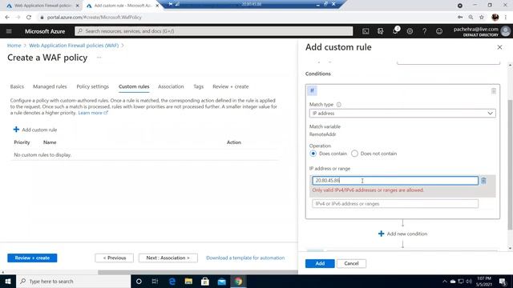The height and width of the screenshot is (288, 513).
Task: Click the blue Review + create button
Action: click(x=32, y=258)
